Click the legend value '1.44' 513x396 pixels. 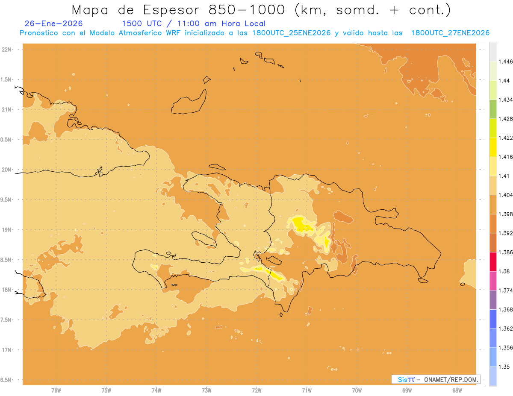click(x=504, y=81)
